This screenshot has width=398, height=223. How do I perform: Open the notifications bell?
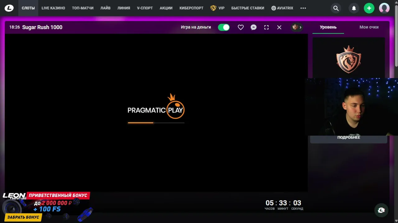pos(354,8)
